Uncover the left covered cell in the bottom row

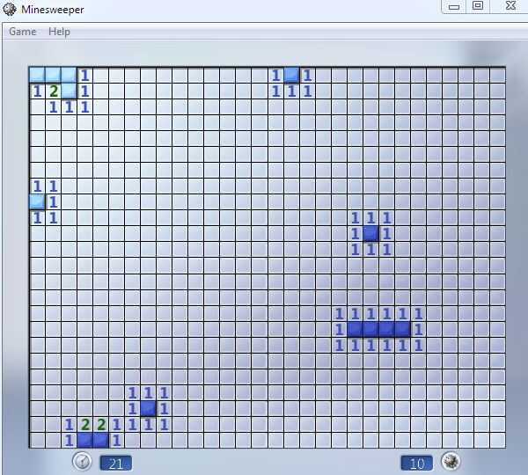(x=84, y=441)
